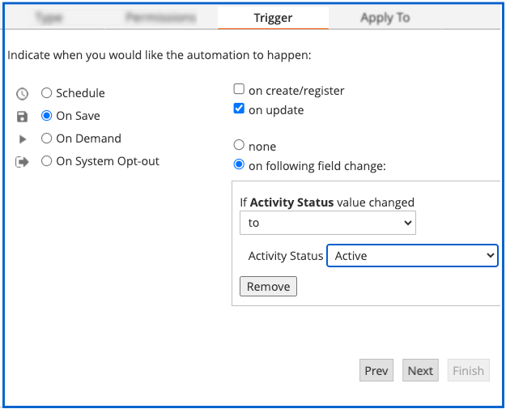Choose the On Demand radio option
This screenshot has height=409, width=506.
tap(47, 138)
